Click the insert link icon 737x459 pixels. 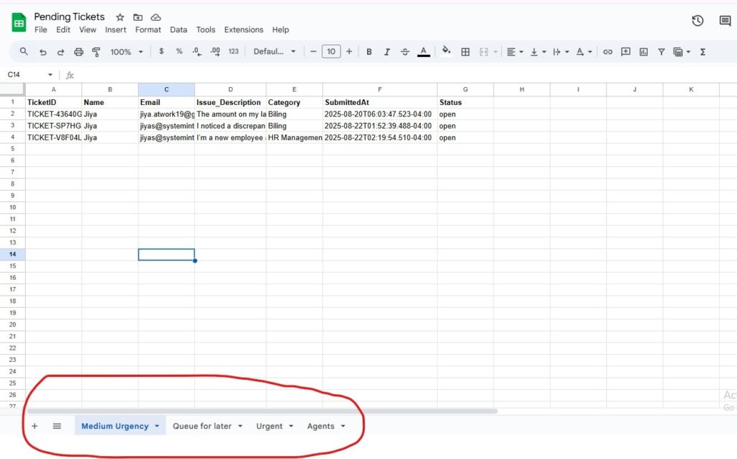coord(608,51)
